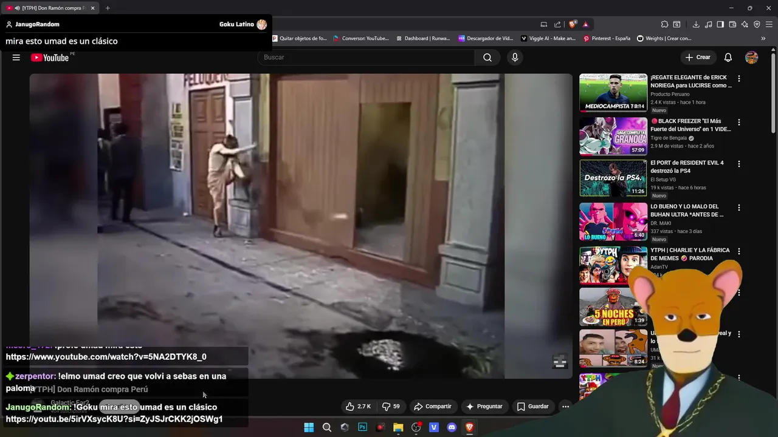Open the Quitar objetos de fo... bookmark

(299, 38)
